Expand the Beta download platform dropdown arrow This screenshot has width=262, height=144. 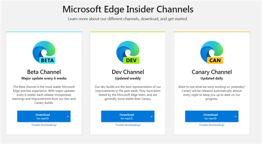pyautogui.click(x=68, y=116)
